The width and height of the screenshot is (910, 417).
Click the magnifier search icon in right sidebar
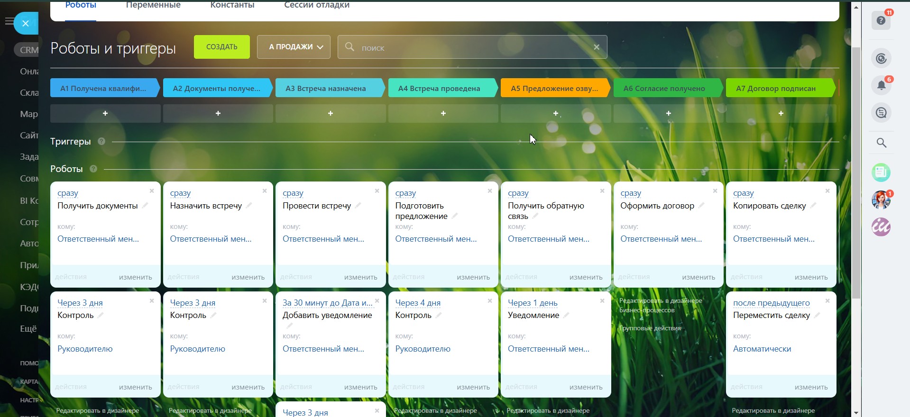click(881, 143)
